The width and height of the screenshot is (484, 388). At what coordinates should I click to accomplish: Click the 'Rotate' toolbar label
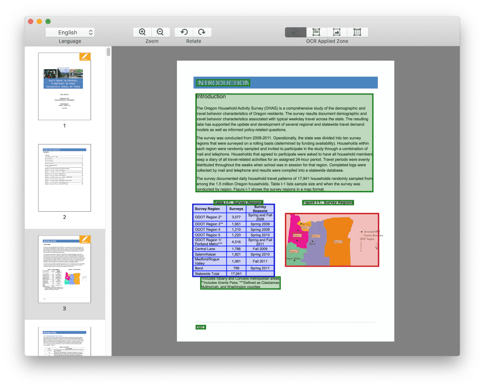click(x=194, y=41)
